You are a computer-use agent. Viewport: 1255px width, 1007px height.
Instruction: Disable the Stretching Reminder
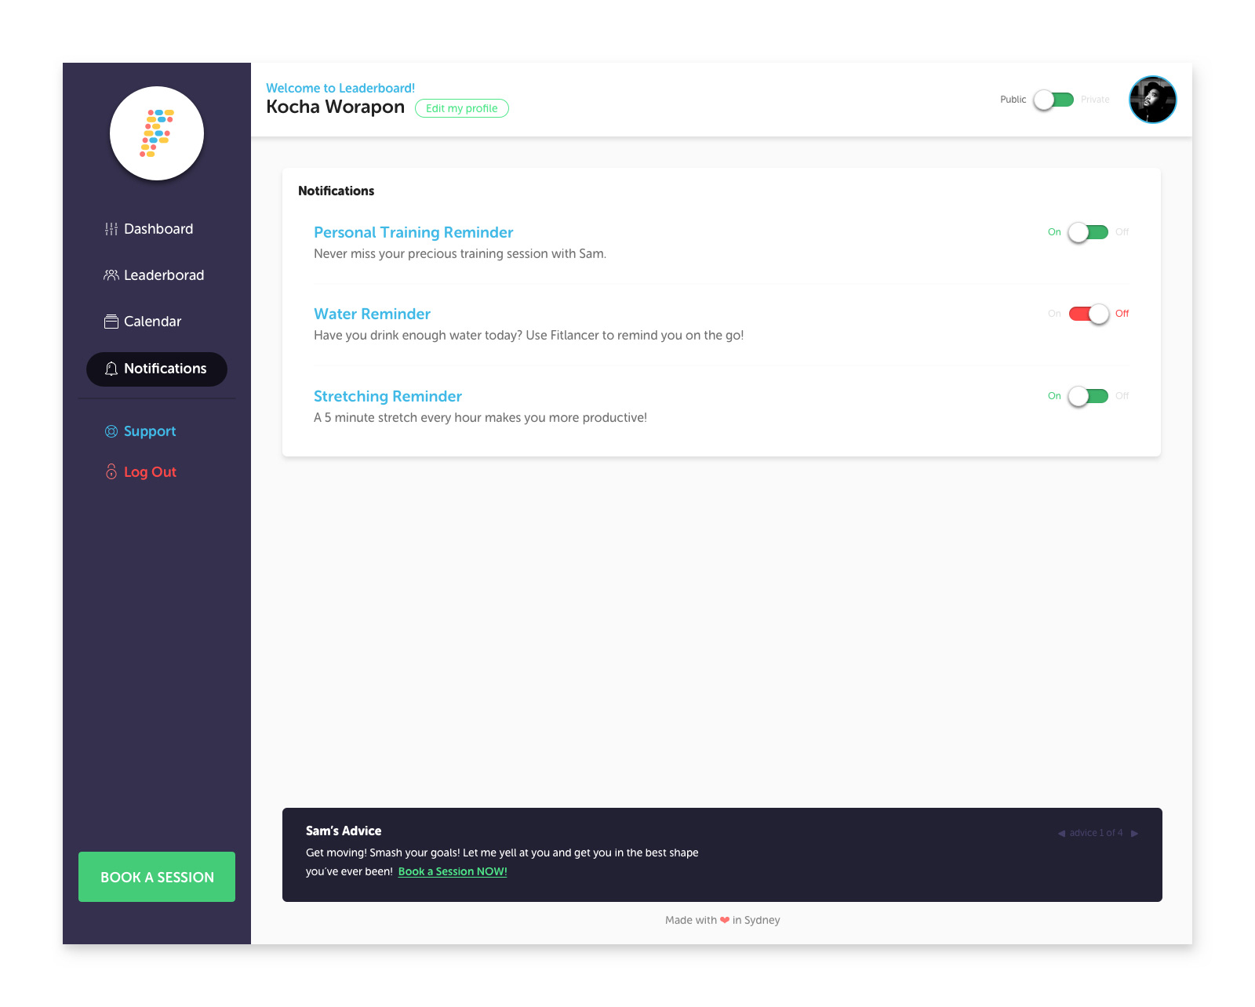1086,396
